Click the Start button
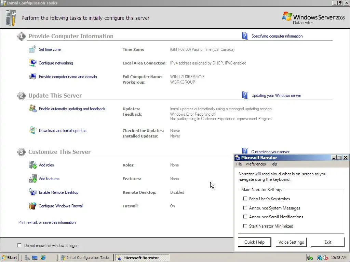 pos(9,258)
